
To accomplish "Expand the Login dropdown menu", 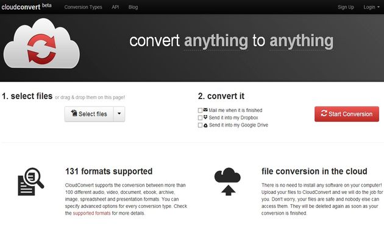I will pos(371,7).
